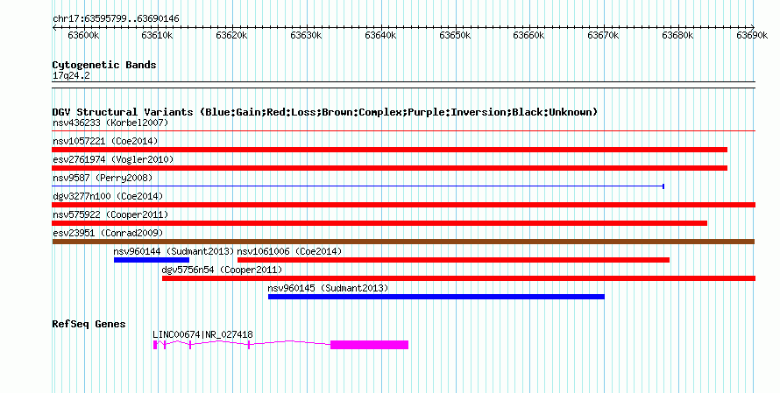This screenshot has height=393, width=780.
Task: Click the esv2761974 (Vogler2010) label
Action: tap(113, 159)
